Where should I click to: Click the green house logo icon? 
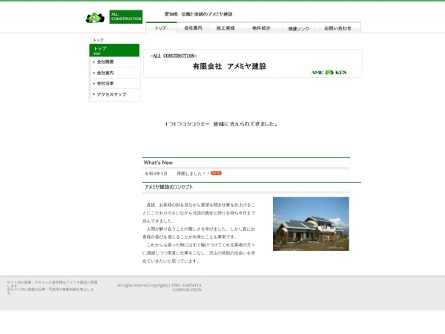point(95,18)
